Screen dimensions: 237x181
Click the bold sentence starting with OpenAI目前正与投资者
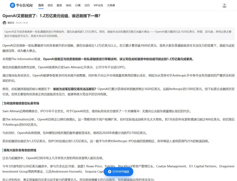click(x=118, y=59)
